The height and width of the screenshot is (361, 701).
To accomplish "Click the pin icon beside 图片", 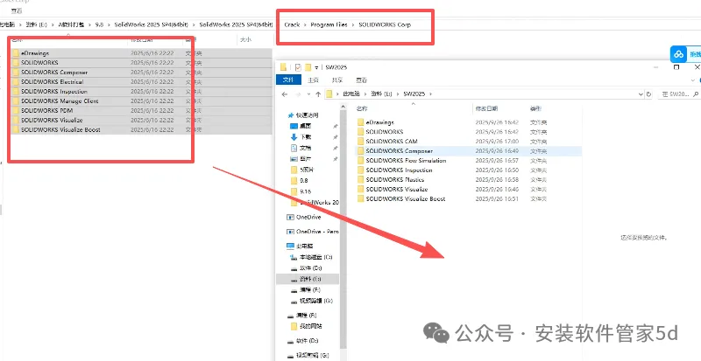I will point(336,159).
